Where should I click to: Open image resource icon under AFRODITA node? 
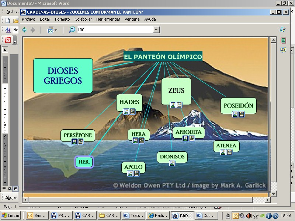click(185, 139)
